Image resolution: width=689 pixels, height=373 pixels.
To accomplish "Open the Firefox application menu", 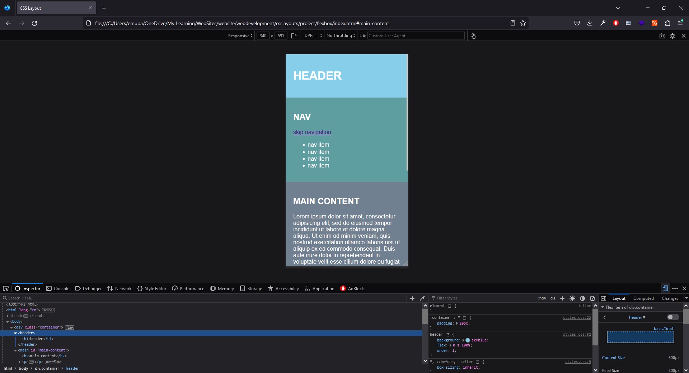I will pos(680,23).
